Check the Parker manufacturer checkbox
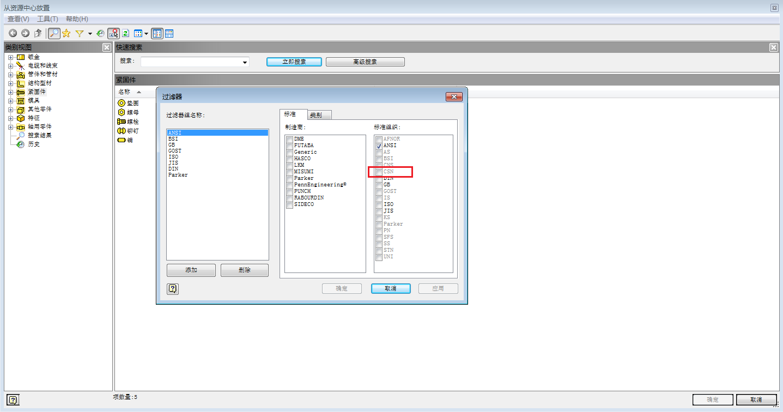The width and height of the screenshot is (783, 412). click(x=289, y=179)
